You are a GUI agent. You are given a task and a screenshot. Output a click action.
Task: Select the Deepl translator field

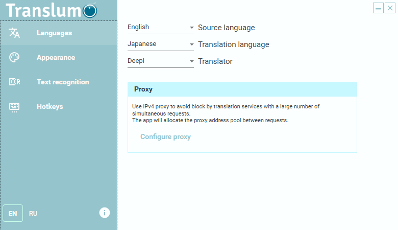pyautogui.click(x=160, y=61)
